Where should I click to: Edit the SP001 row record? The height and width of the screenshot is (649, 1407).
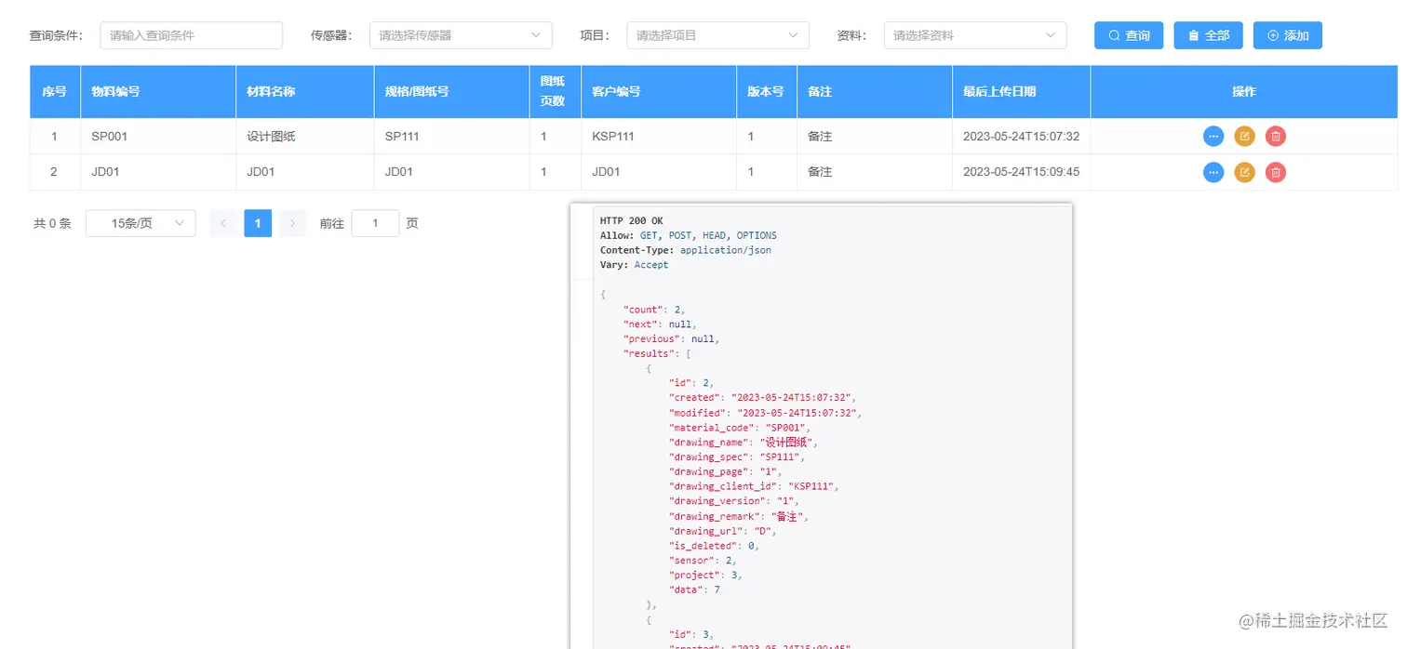click(x=1244, y=137)
